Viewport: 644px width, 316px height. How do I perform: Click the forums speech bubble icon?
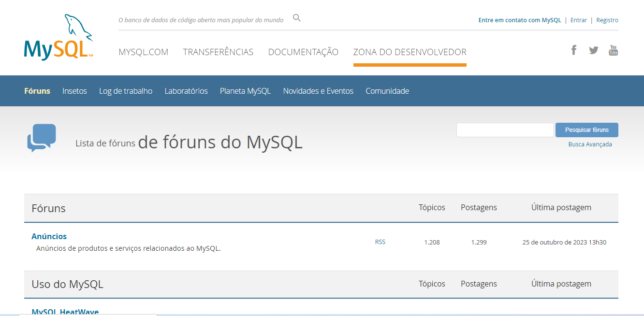pyautogui.click(x=41, y=139)
